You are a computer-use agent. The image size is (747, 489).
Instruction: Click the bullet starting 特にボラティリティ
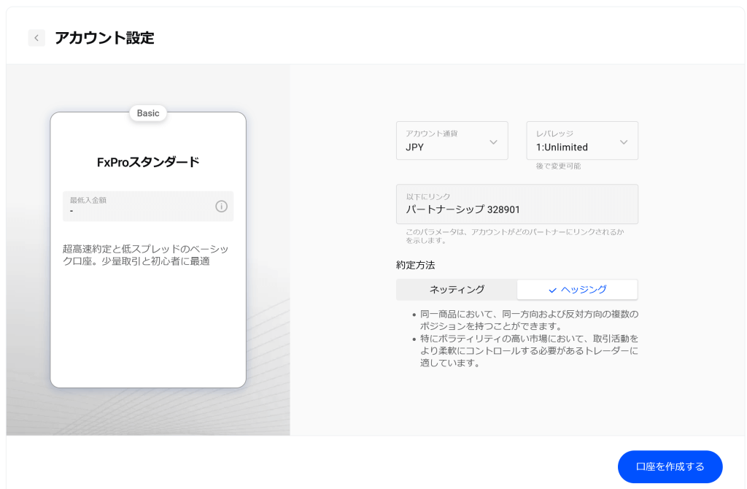[529, 351]
